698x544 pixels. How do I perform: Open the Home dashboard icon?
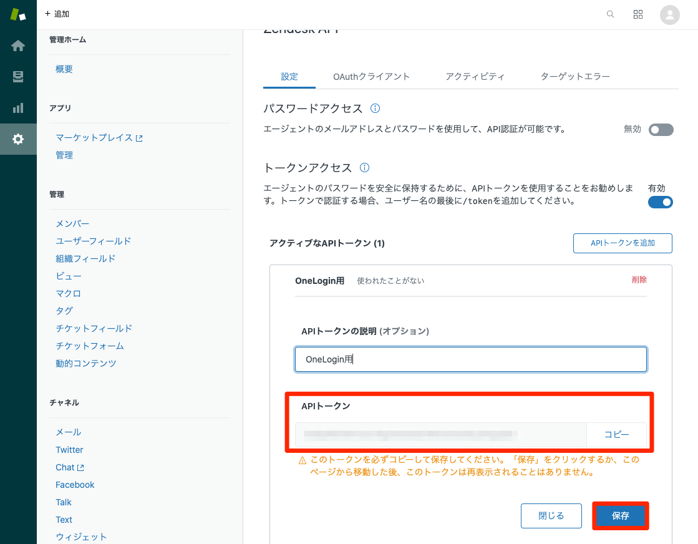click(18, 46)
